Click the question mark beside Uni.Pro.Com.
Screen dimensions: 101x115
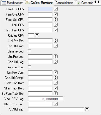[56, 72]
